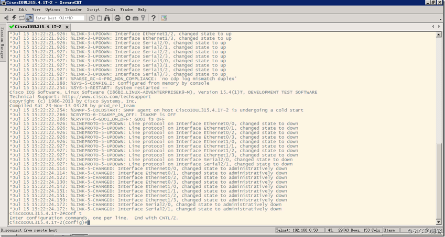Click the terminal scrollbar up arrow

click(x=439, y=34)
